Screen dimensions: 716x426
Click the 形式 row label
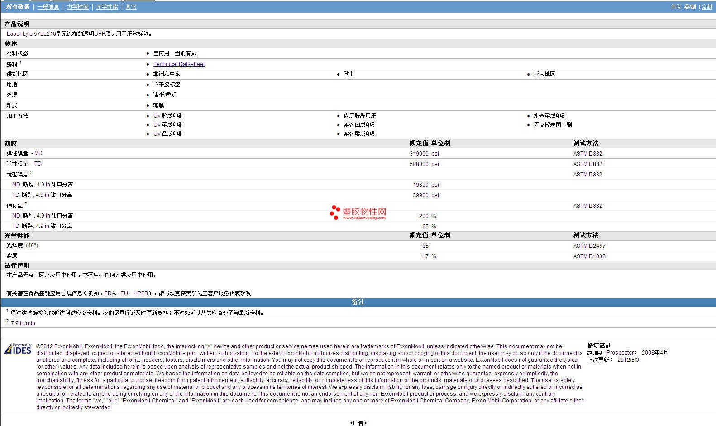click(x=12, y=105)
